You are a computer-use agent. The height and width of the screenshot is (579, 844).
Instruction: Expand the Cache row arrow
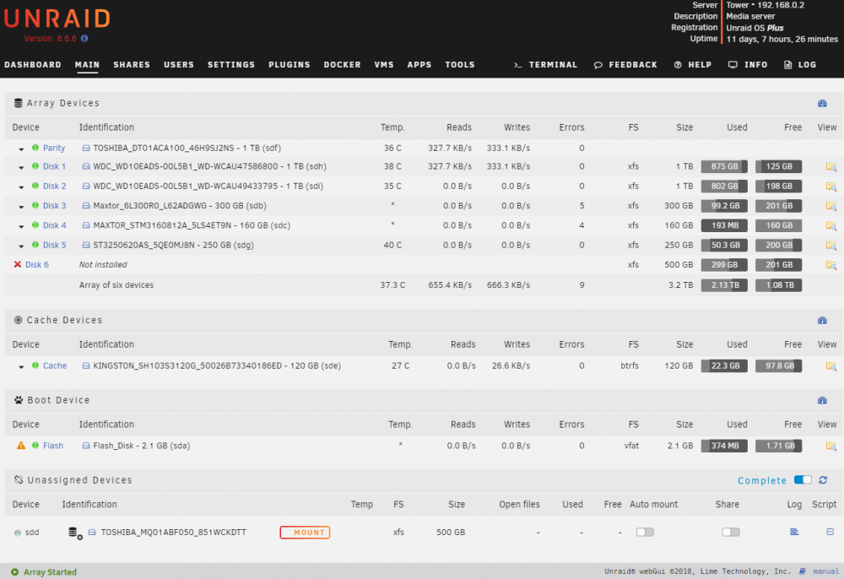21,367
